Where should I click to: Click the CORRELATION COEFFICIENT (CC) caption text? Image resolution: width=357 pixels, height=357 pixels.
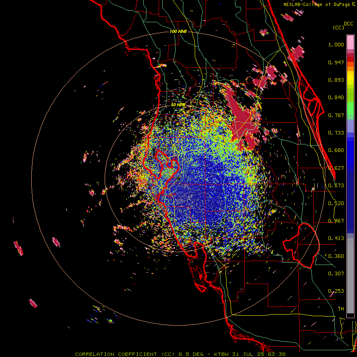coord(125,354)
